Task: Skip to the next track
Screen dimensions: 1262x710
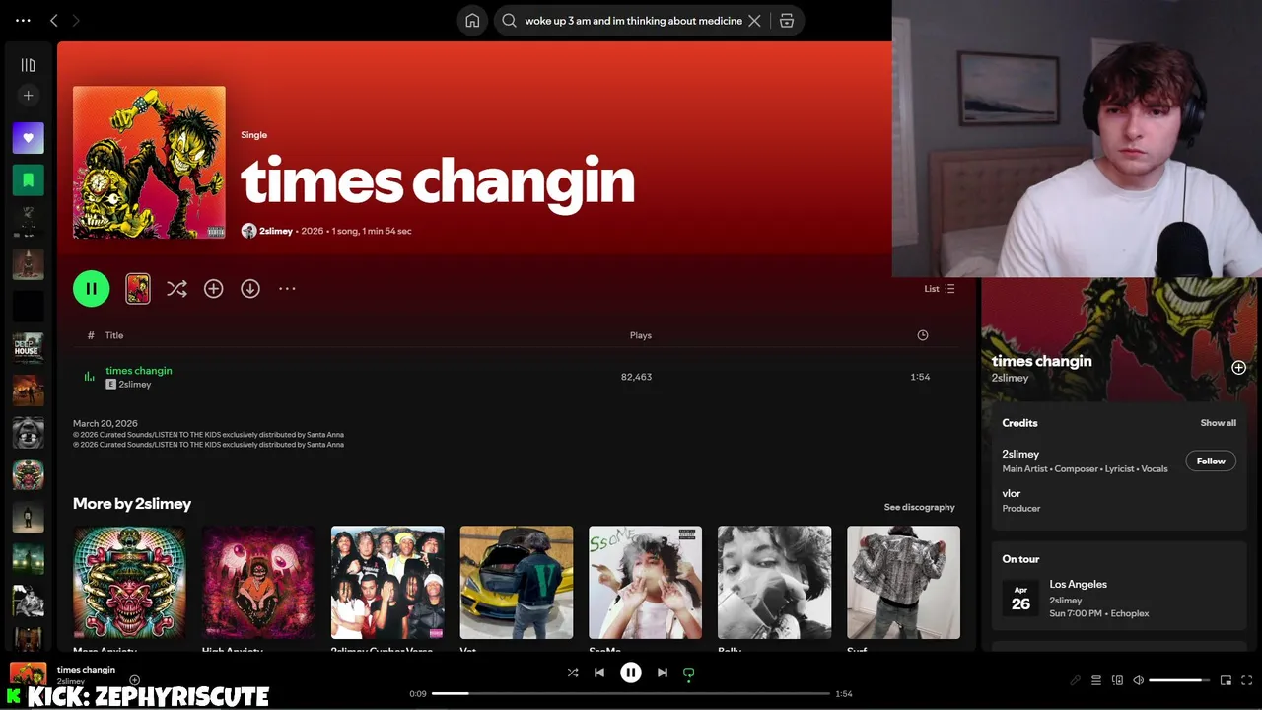Action: tap(663, 673)
